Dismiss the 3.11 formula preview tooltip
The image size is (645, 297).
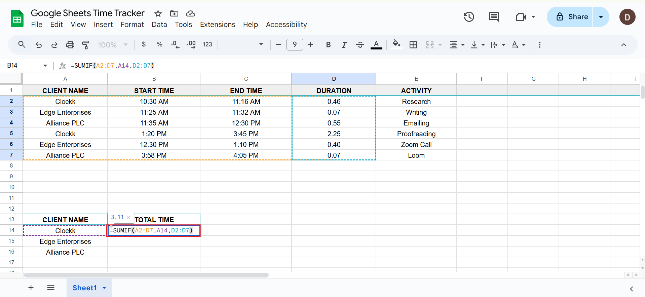[128, 217]
